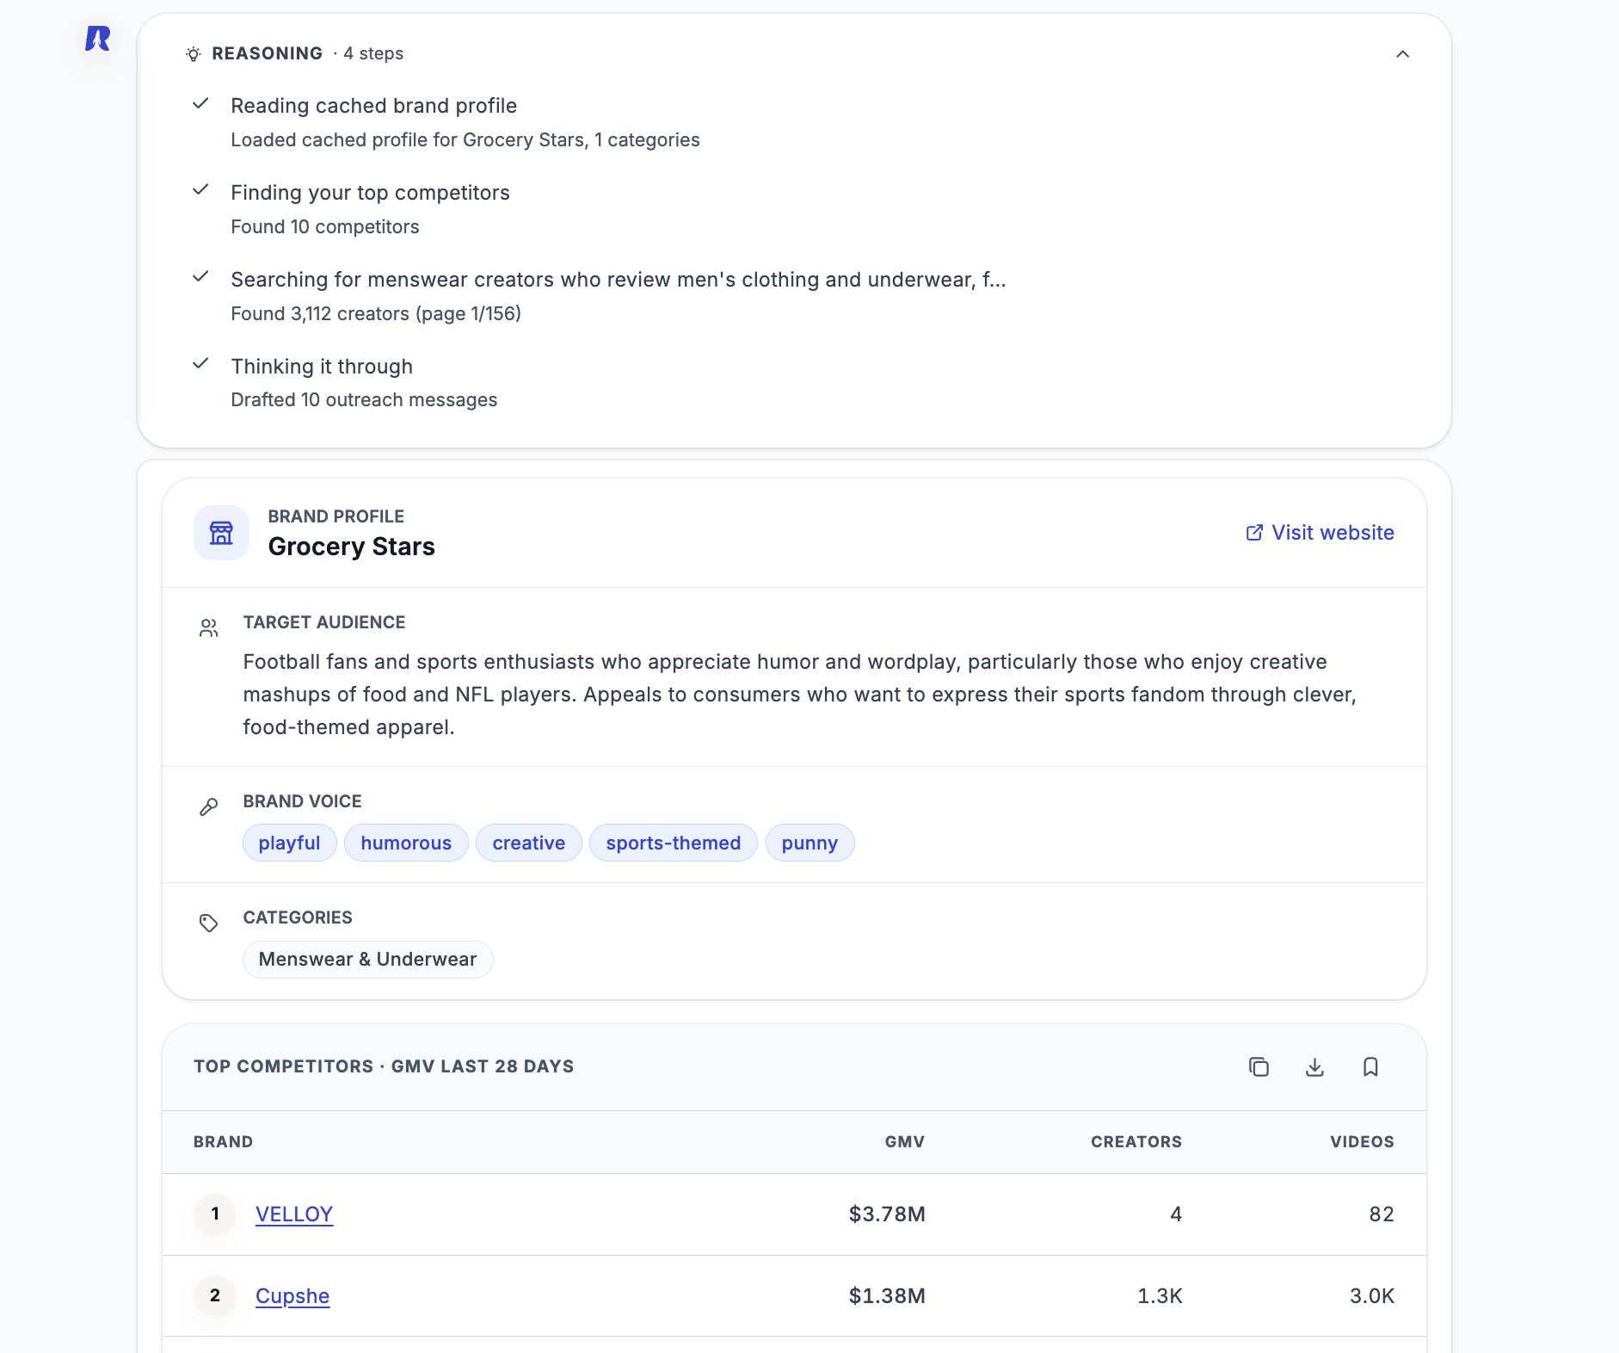Click the Brand Voice microphone icon

[208, 807]
